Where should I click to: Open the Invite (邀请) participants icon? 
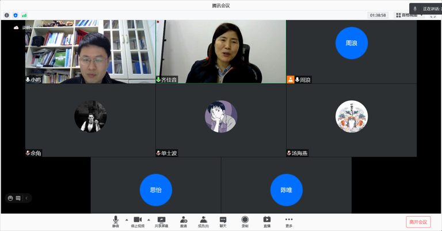click(183, 221)
